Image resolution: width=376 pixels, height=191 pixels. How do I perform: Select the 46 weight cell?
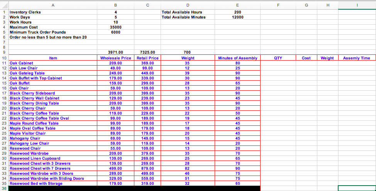point(188,174)
